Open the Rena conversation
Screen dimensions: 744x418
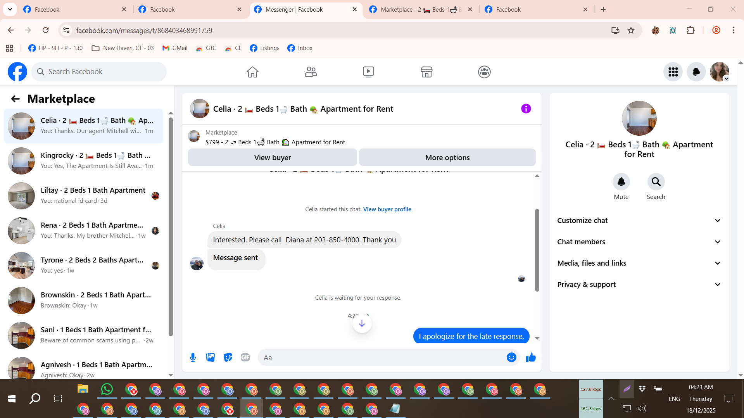(x=83, y=231)
